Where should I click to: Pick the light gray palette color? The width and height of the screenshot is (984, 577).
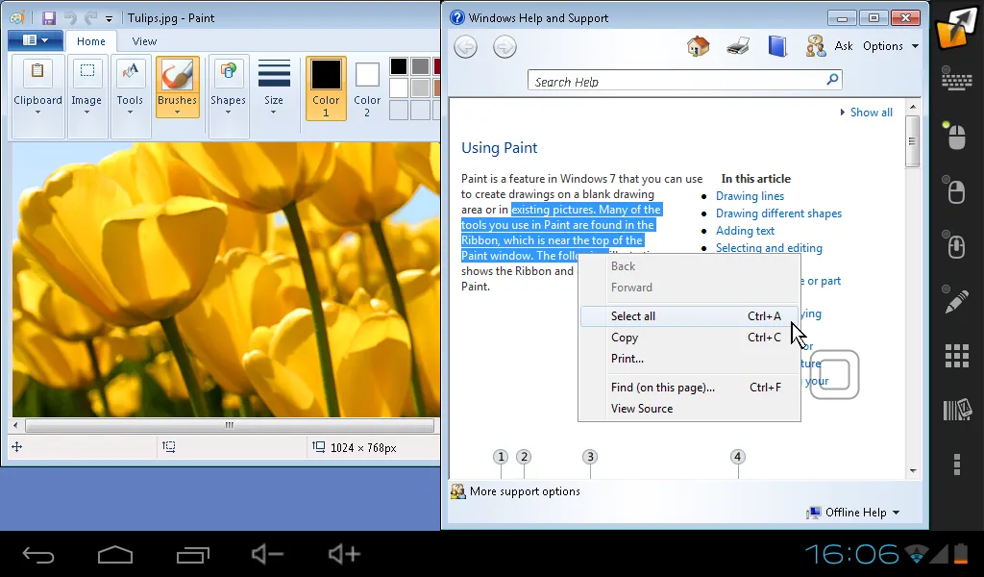pyautogui.click(x=421, y=88)
